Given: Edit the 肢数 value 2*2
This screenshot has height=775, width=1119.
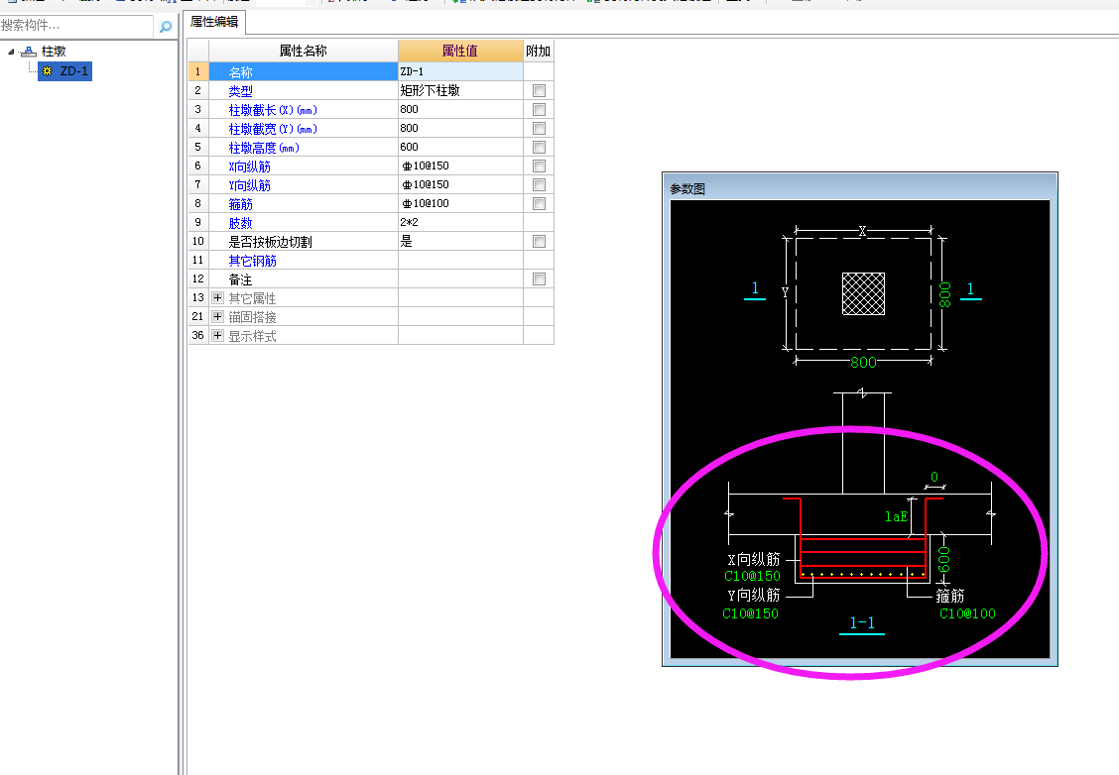Looking at the screenshot, I should coord(460,222).
